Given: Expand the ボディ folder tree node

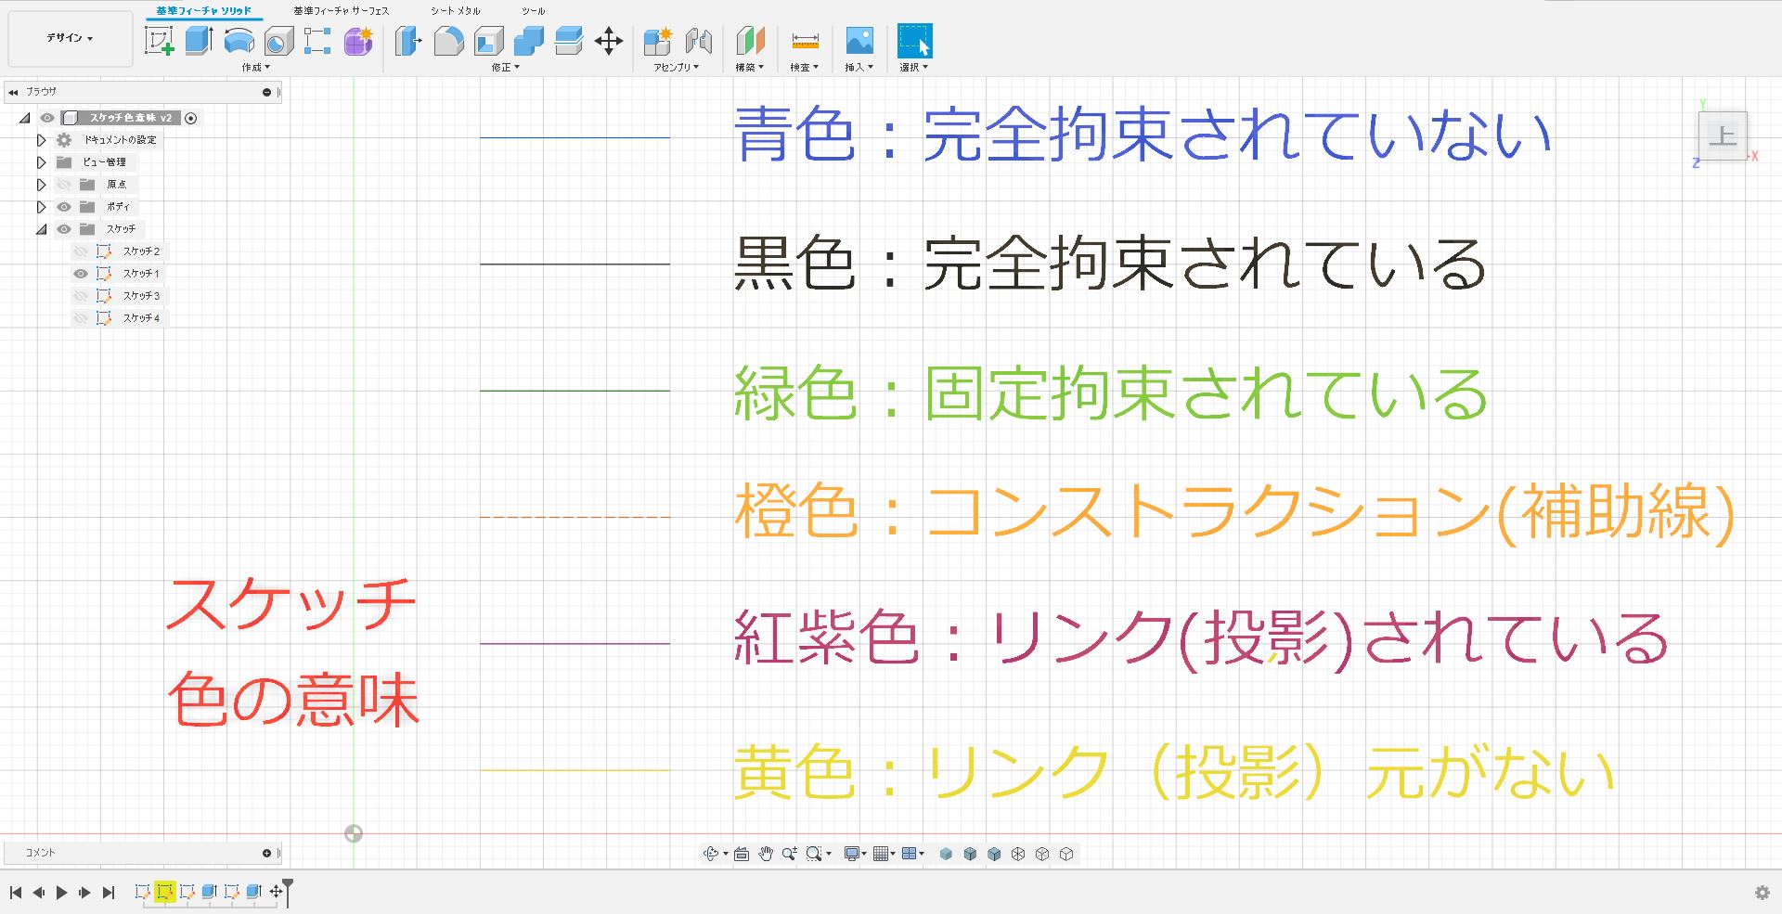Looking at the screenshot, I should (x=41, y=207).
